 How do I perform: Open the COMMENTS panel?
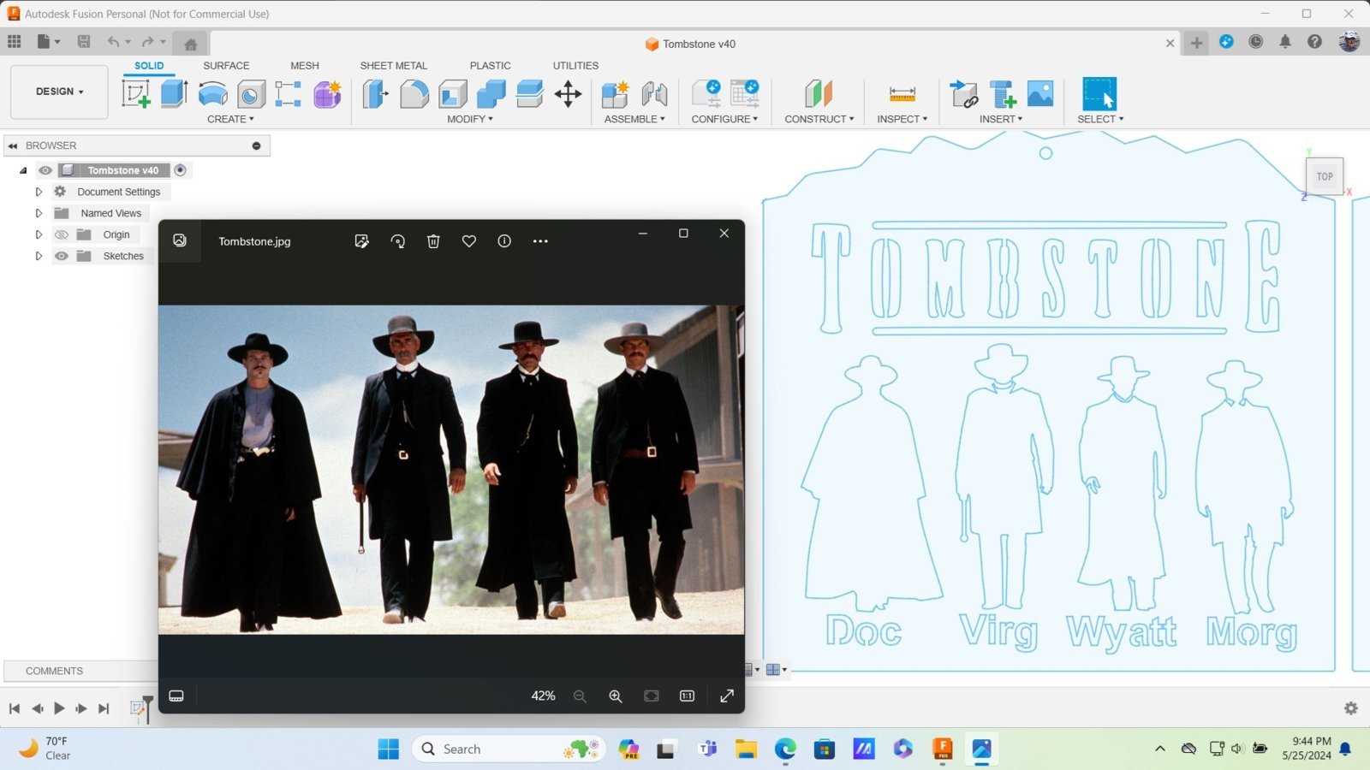click(x=54, y=671)
